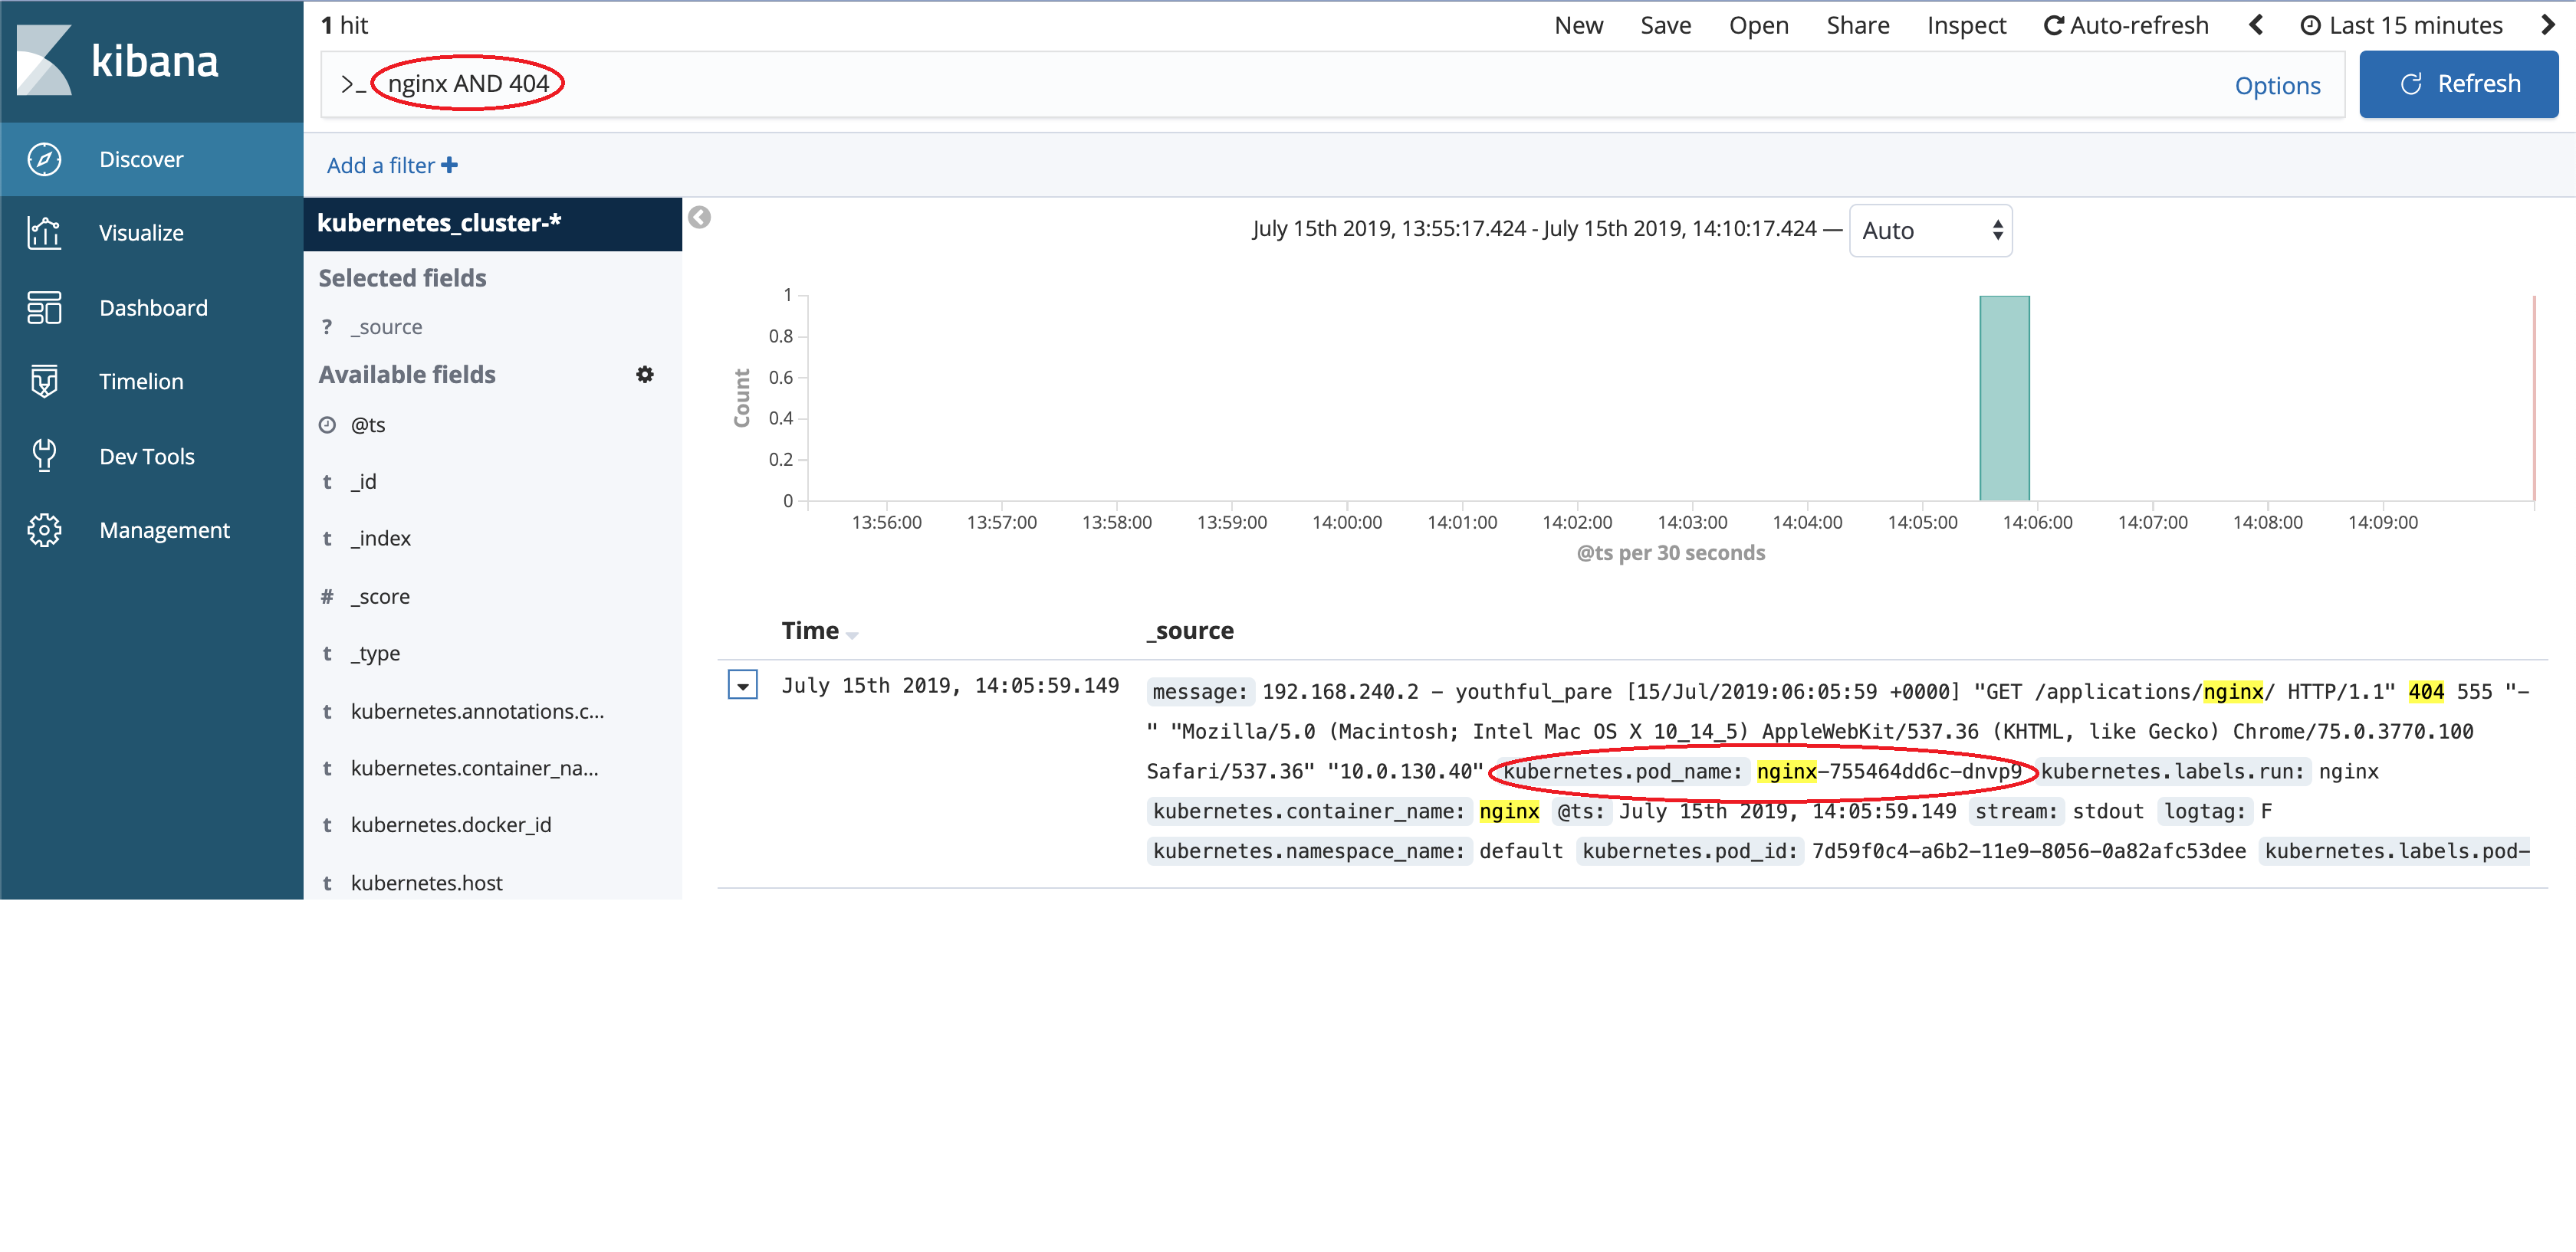Screen dimensions: 2576x1252
Task: Click the Available fields settings gear
Action: point(645,375)
